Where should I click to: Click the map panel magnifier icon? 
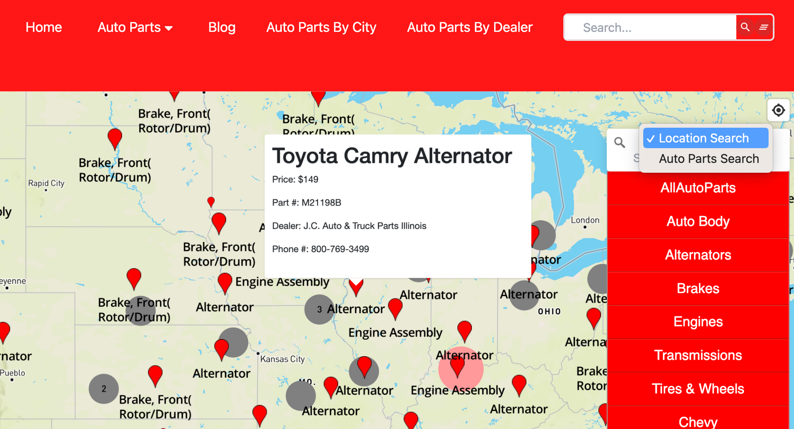pyautogui.click(x=619, y=143)
